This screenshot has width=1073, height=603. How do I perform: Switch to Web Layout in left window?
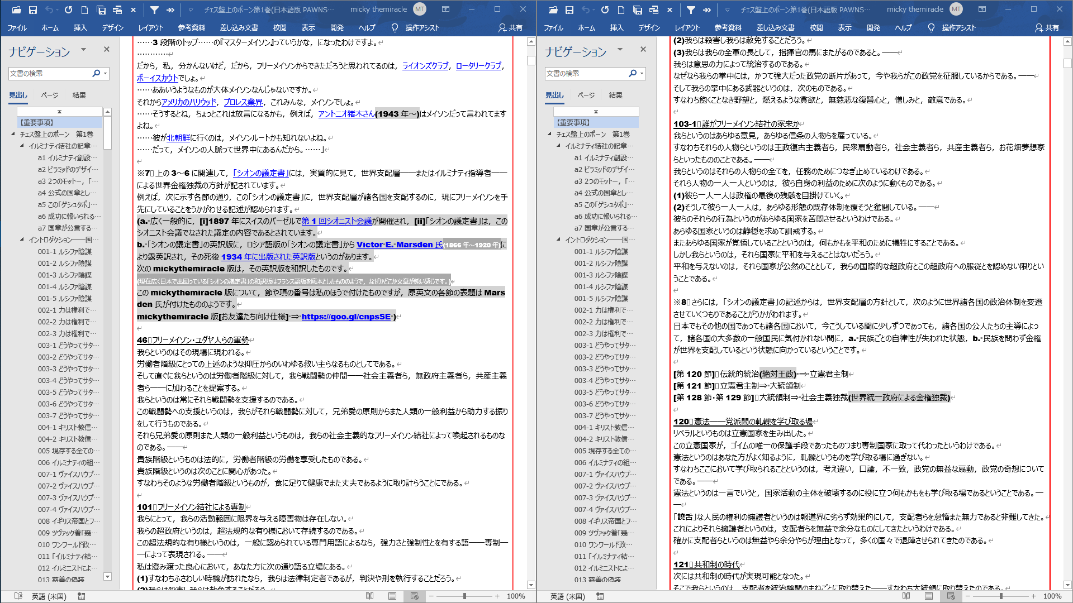click(415, 596)
